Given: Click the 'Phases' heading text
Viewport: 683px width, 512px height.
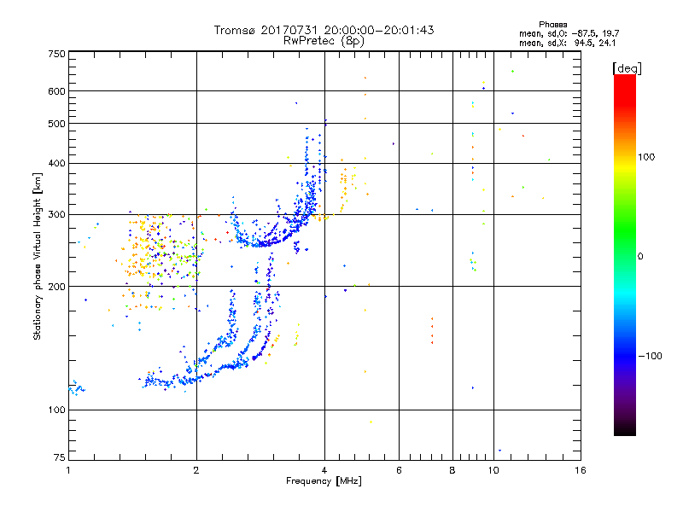Looking at the screenshot, I should coord(552,25).
